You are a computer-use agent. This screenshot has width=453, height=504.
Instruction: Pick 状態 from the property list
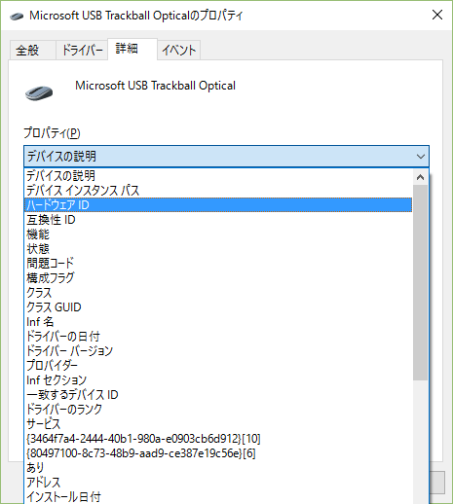click(218, 249)
